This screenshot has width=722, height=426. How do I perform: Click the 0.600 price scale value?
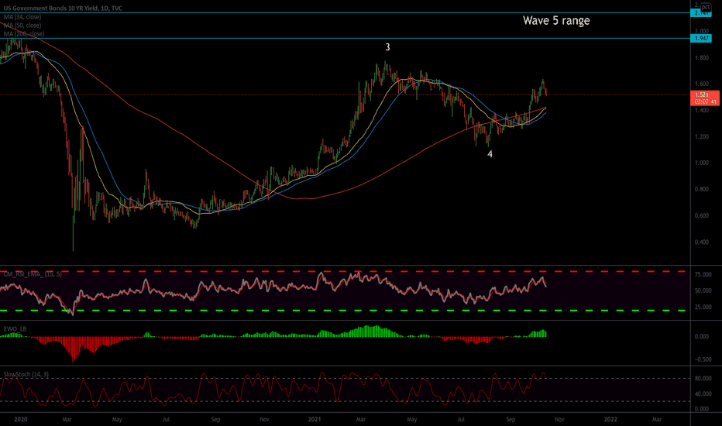(x=702, y=215)
